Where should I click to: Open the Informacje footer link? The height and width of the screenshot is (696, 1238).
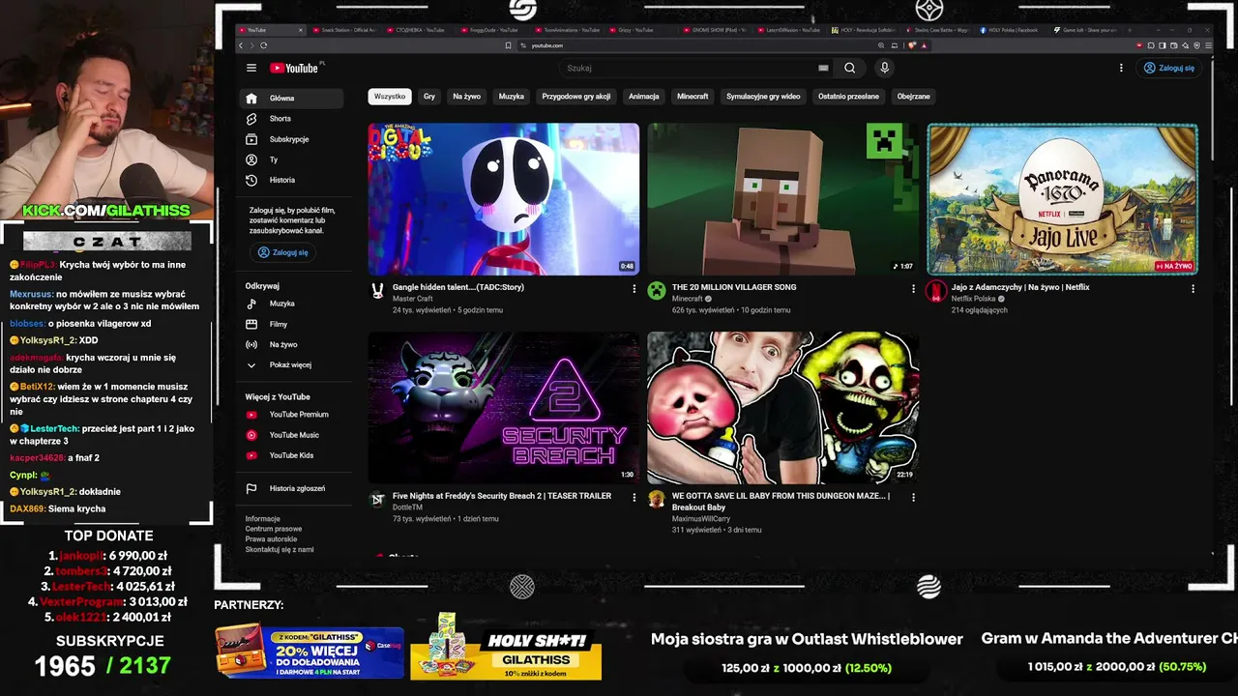pyautogui.click(x=263, y=519)
